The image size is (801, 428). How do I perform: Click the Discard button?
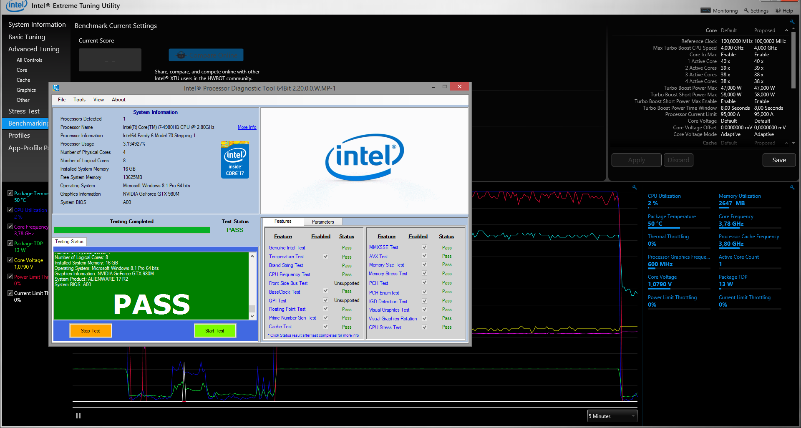pyautogui.click(x=678, y=160)
